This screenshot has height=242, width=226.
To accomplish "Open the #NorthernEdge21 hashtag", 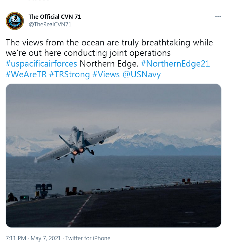I will point(175,63).
